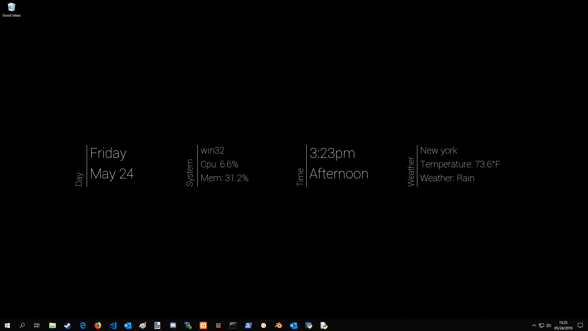Open Ubuntu terminal from the taskbar
Screen dimensions: 588x331
point(264,325)
